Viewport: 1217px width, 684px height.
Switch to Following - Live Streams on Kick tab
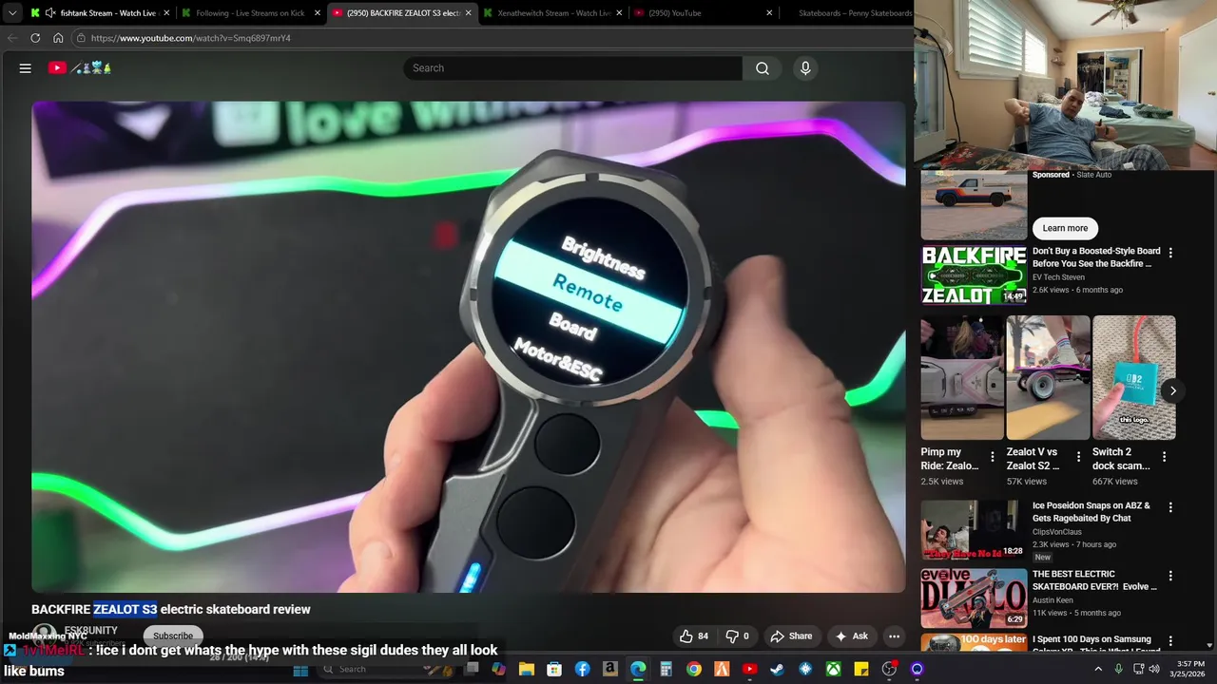tap(251, 13)
